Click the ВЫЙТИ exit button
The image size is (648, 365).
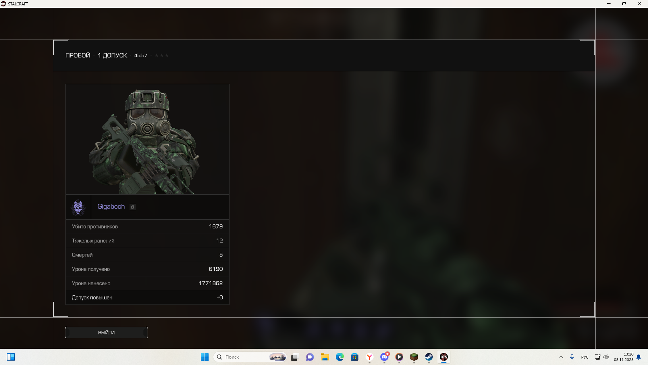tap(106, 333)
